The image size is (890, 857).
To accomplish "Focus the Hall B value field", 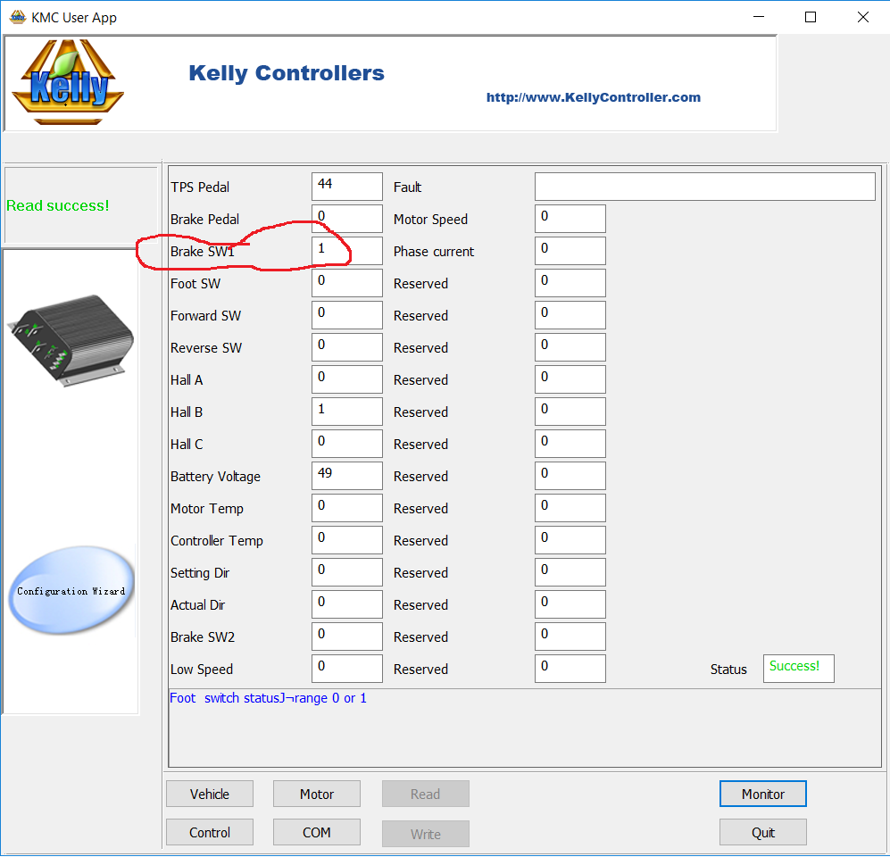I will (x=346, y=412).
